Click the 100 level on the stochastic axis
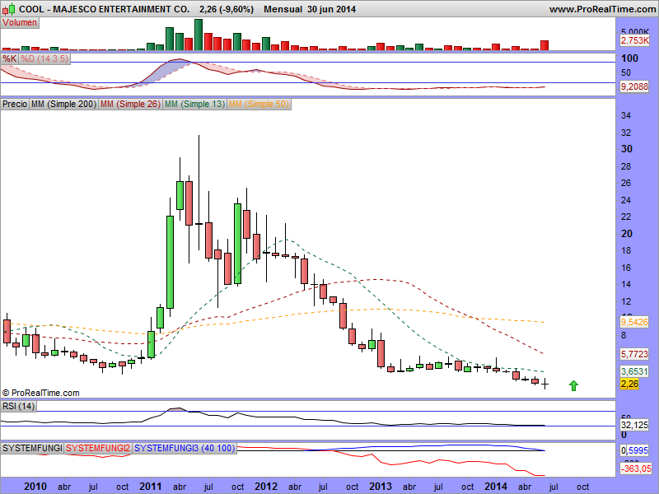Screen dimensions: 659x494 point(629,58)
